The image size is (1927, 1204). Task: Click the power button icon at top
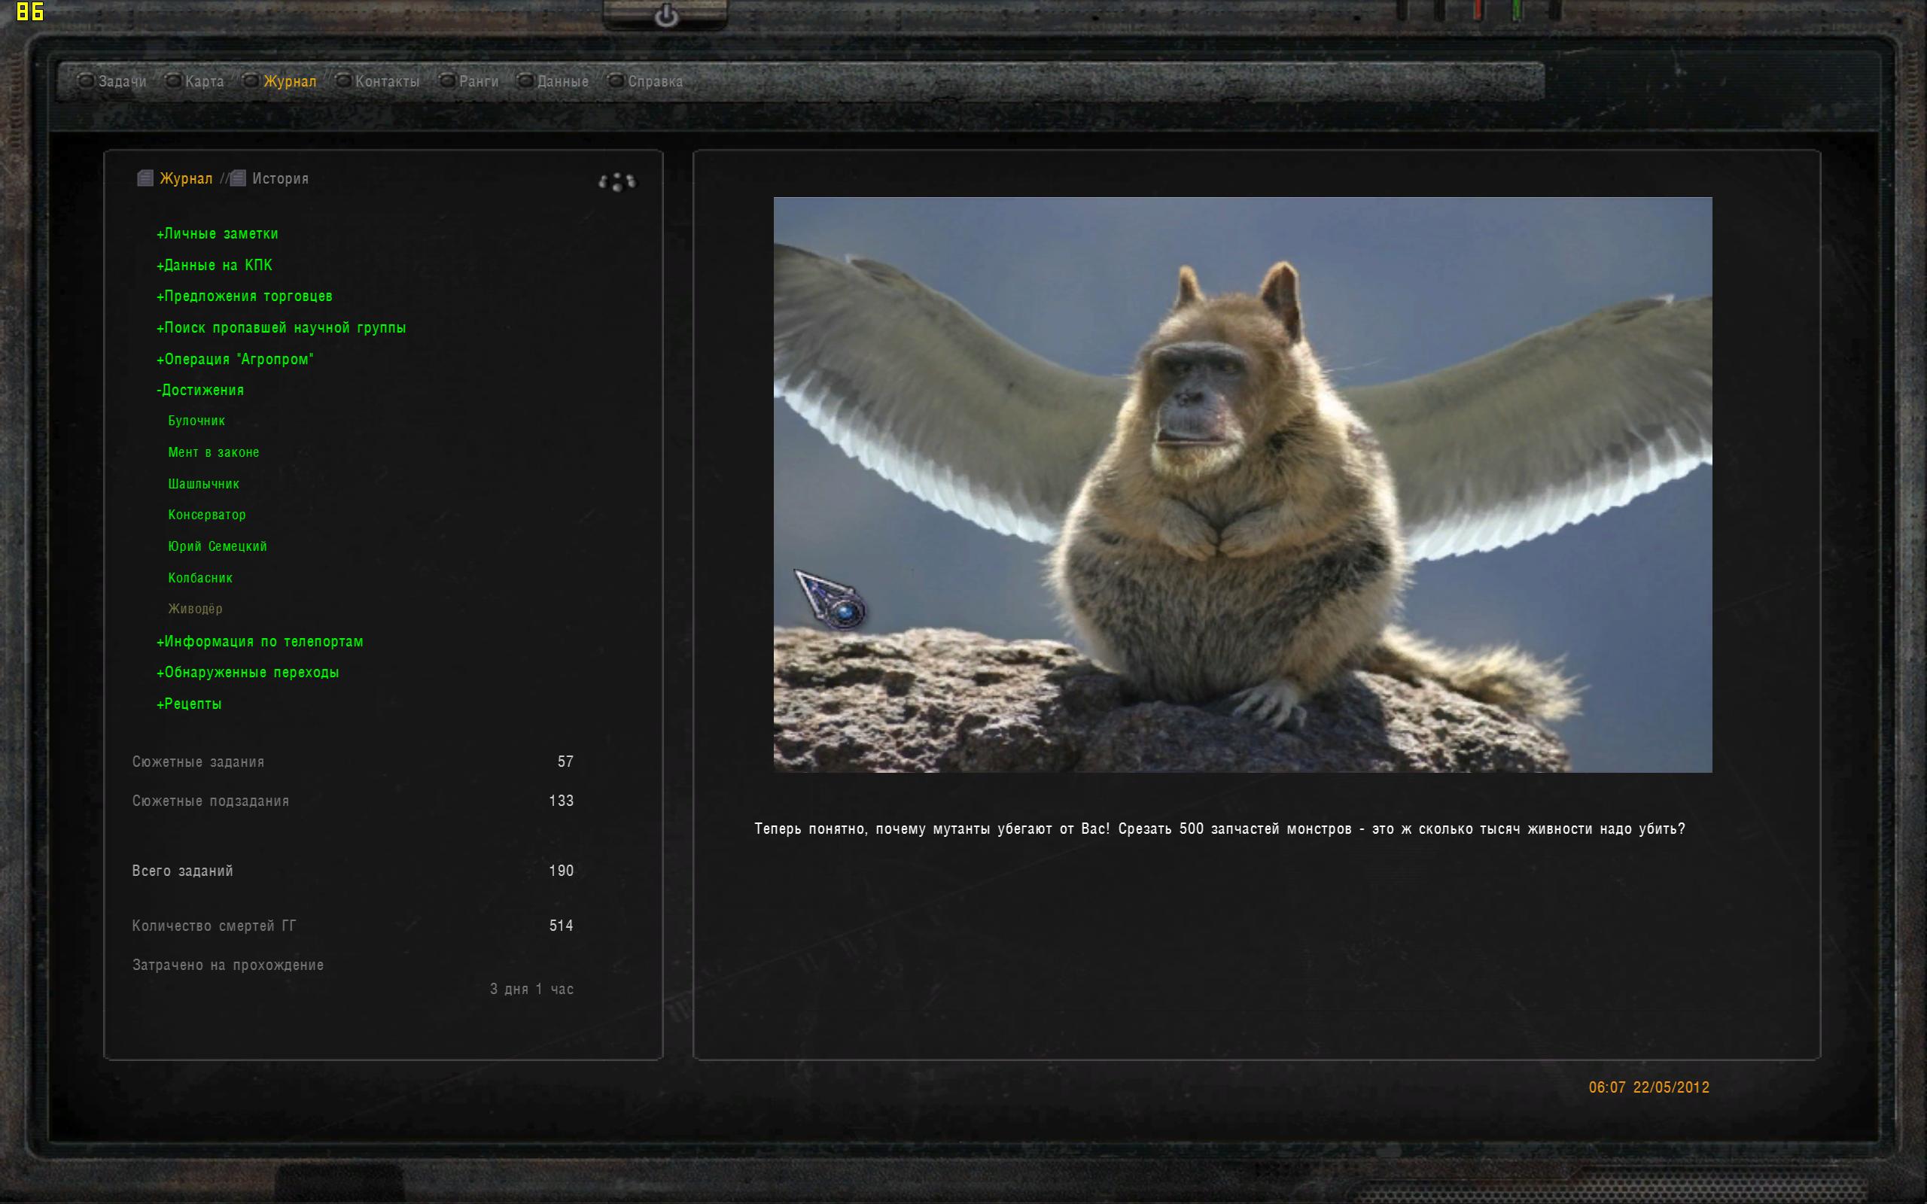coord(665,16)
